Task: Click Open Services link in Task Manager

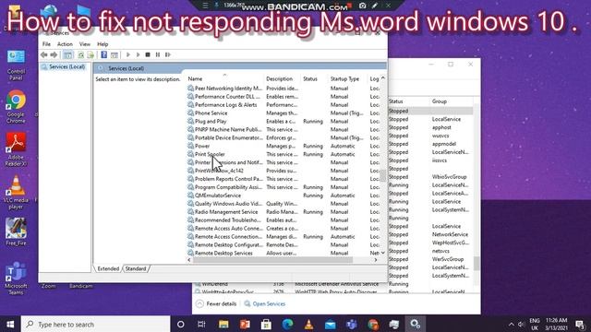Action: pos(265,303)
